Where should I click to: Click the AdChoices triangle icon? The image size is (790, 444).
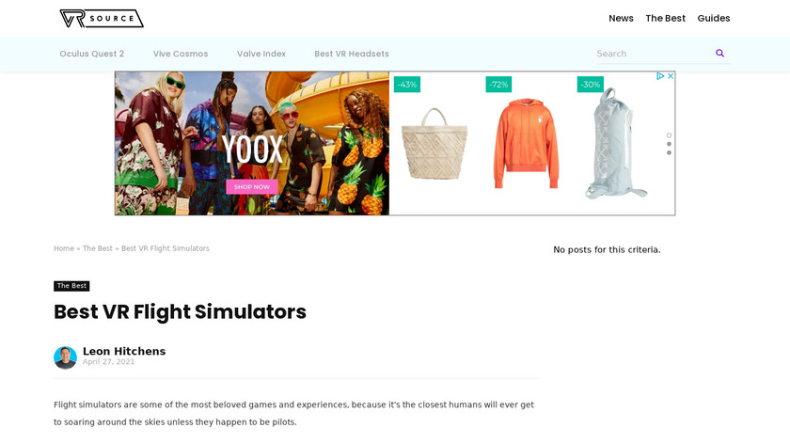[x=660, y=76]
